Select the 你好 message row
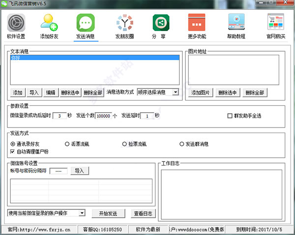Screen dimensions: 295x235 (x=95, y=58)
